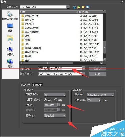Image resolution: width=125 pixels, height=137 pixels.
Task: Select date 2014/9/7 18:00
Action: point(88,36)
